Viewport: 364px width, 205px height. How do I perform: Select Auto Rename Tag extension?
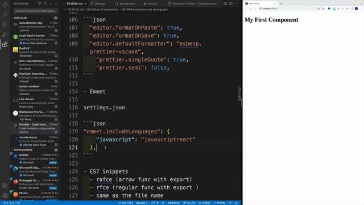coord(35,27)
